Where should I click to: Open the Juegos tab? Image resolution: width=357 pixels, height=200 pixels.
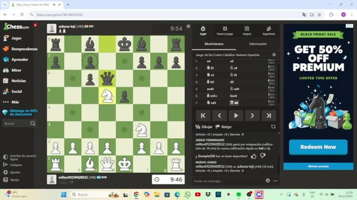(x=247, y=31)
